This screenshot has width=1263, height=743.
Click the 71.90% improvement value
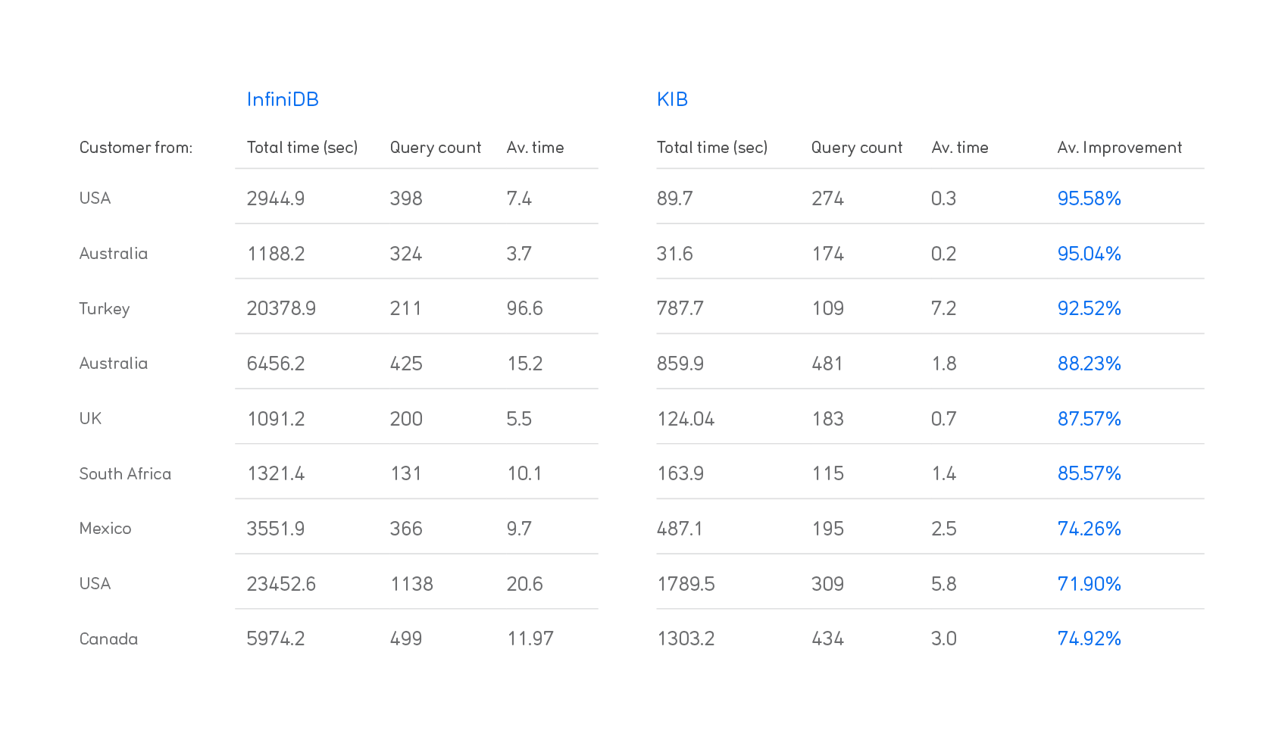tap(1089, 584)
